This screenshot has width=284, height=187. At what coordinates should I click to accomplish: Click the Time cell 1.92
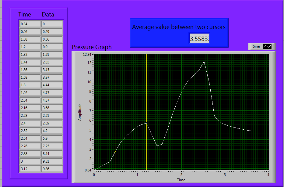tap(30, 93)
